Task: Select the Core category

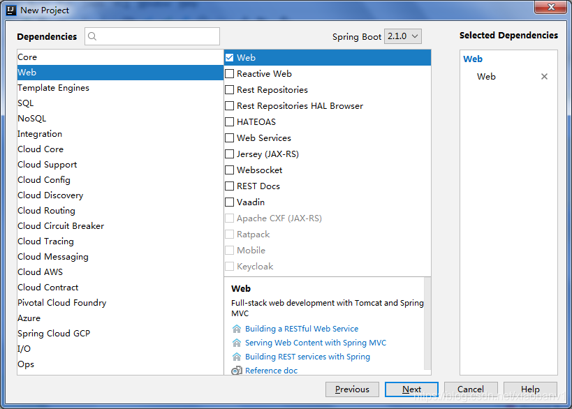Action: click(x=120, y=57)
